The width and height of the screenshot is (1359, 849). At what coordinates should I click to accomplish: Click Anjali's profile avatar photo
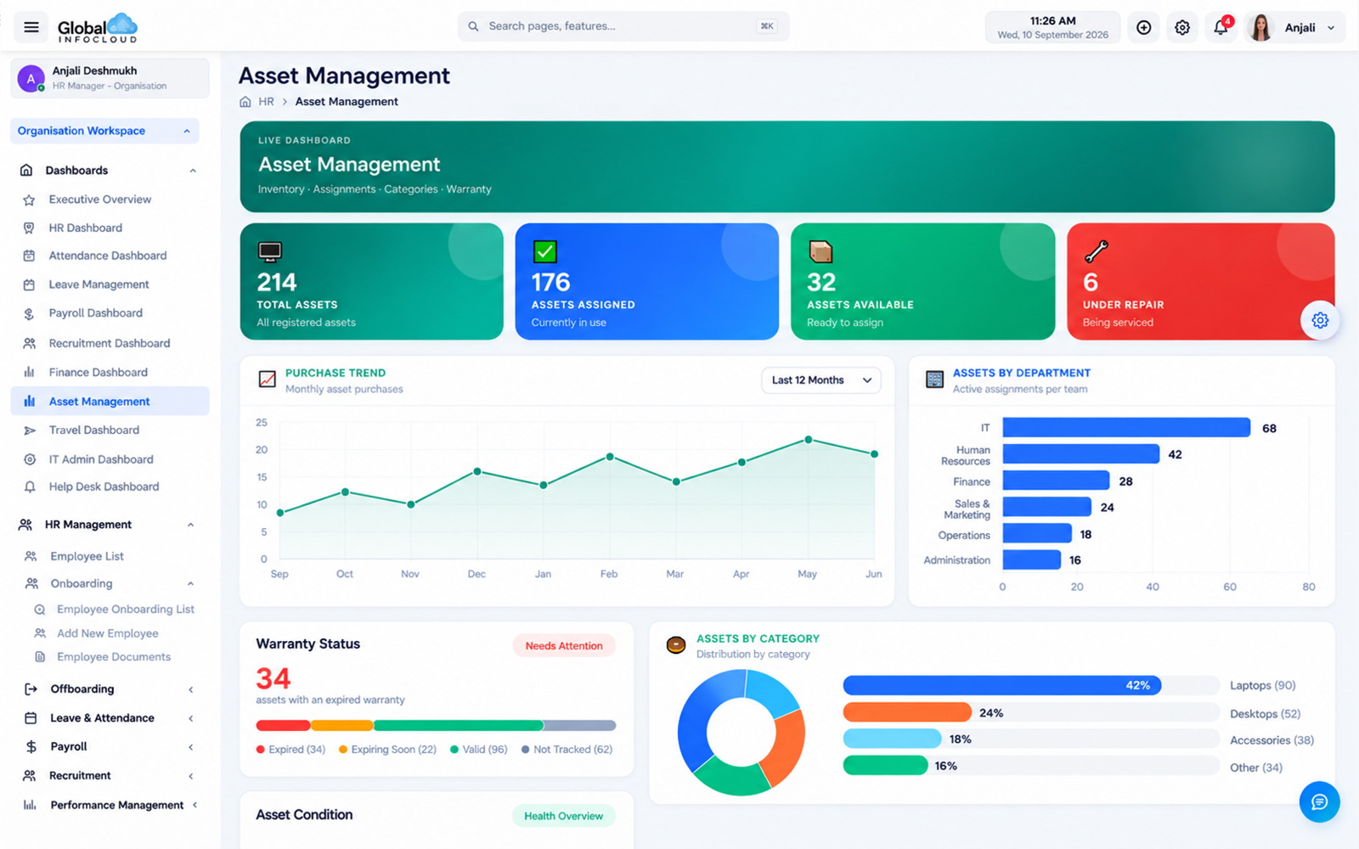point(1260,28)
